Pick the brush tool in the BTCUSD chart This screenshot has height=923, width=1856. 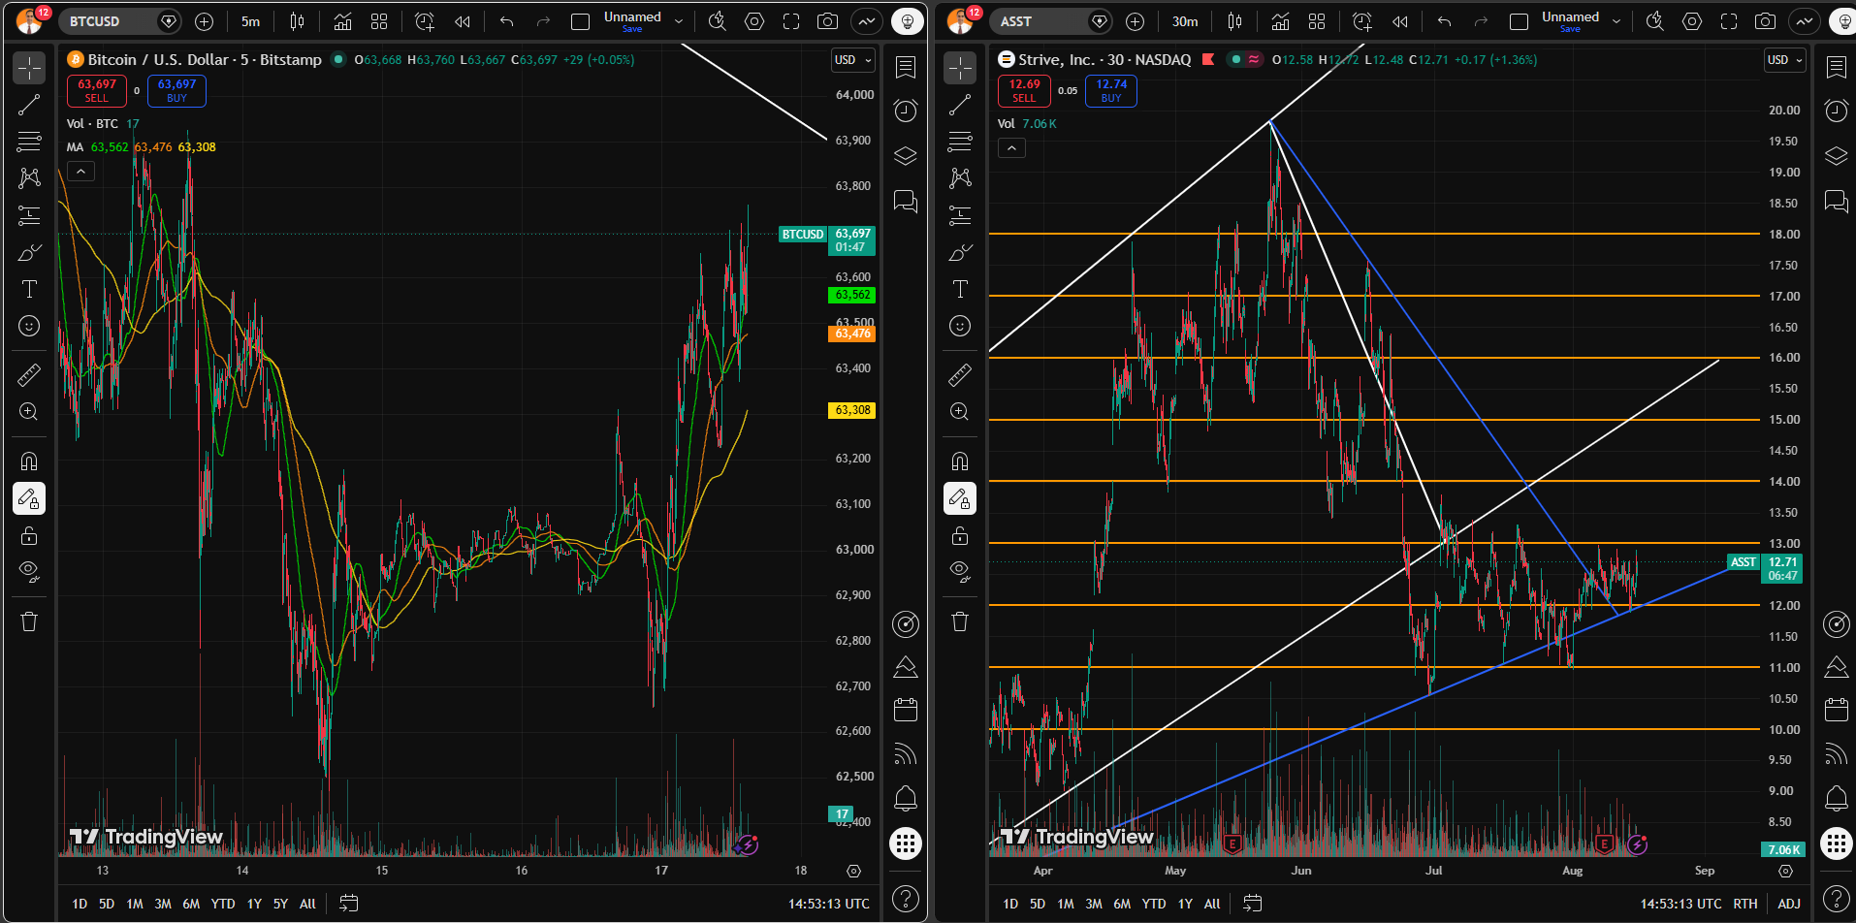[x=29, y=253]
